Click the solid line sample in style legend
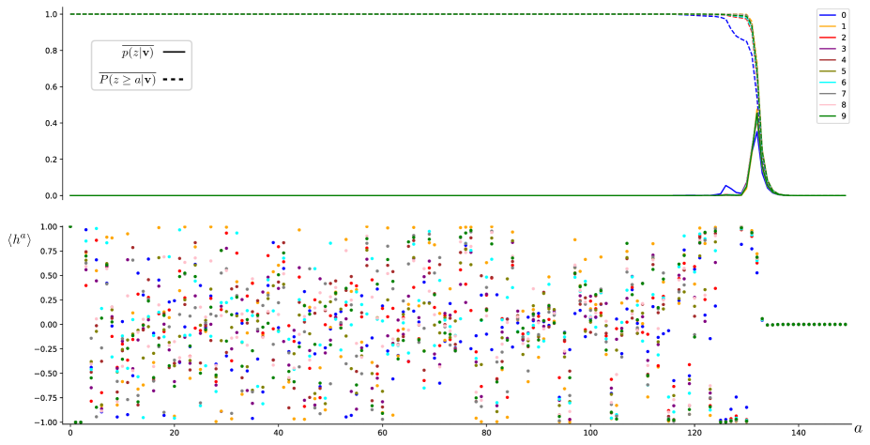The image size is (870, 445). point(175,53)
